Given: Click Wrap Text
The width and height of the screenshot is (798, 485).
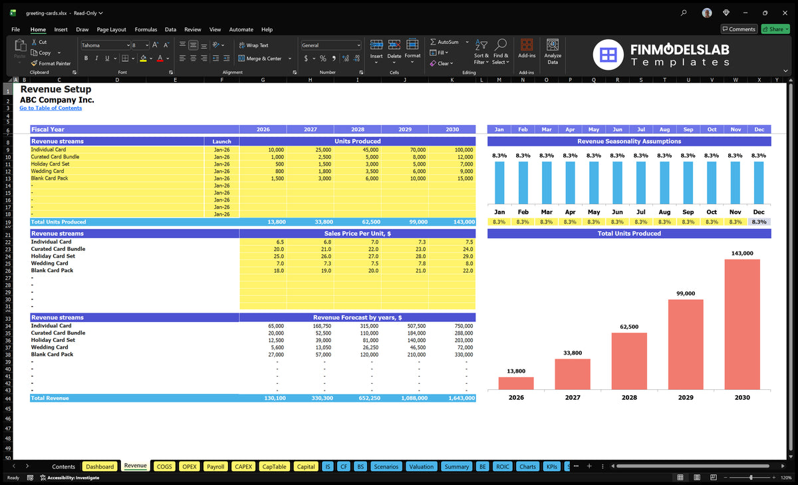Looking at the screenshot, I should (x=253, y=45).
